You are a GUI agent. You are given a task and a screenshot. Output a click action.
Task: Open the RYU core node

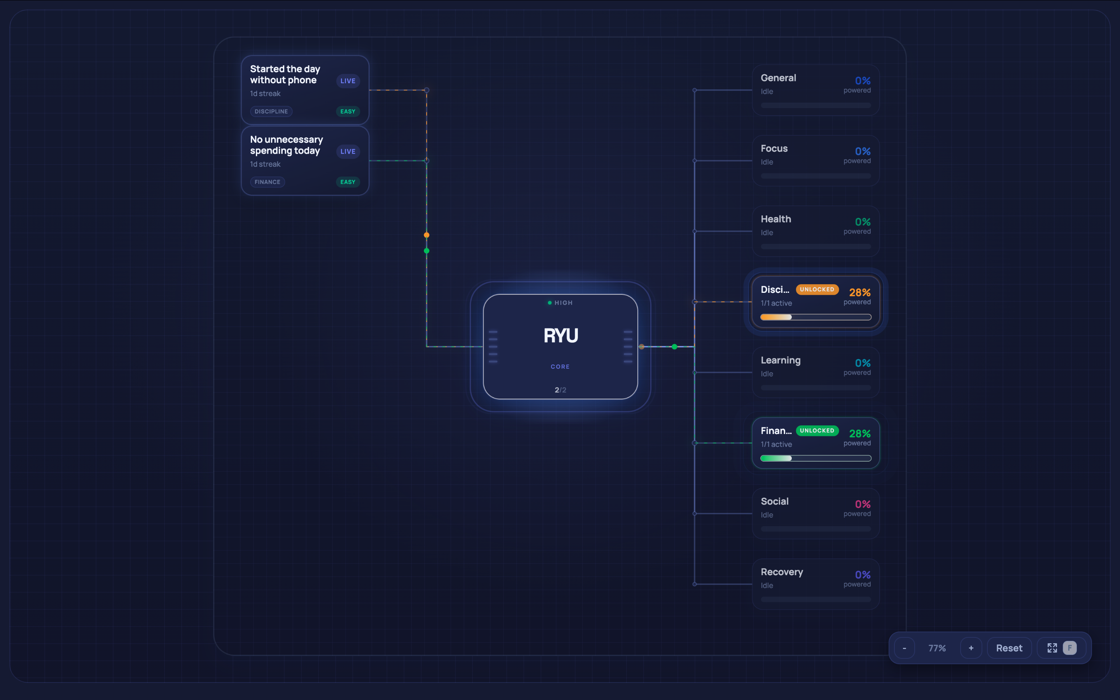(x=560, y=346)
